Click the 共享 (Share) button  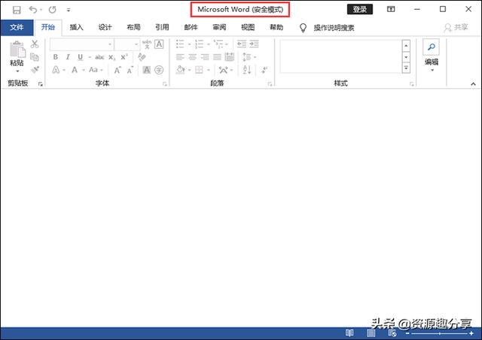pos(456,27)
